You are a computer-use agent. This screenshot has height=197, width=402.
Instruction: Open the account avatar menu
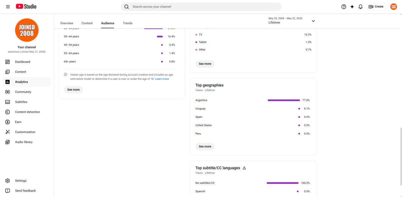point(394,7)
